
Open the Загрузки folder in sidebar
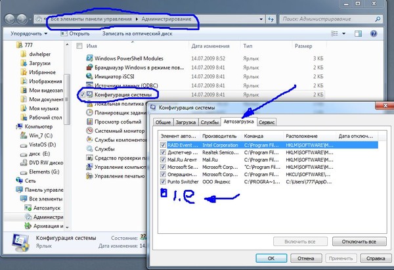tap(35, 63)
